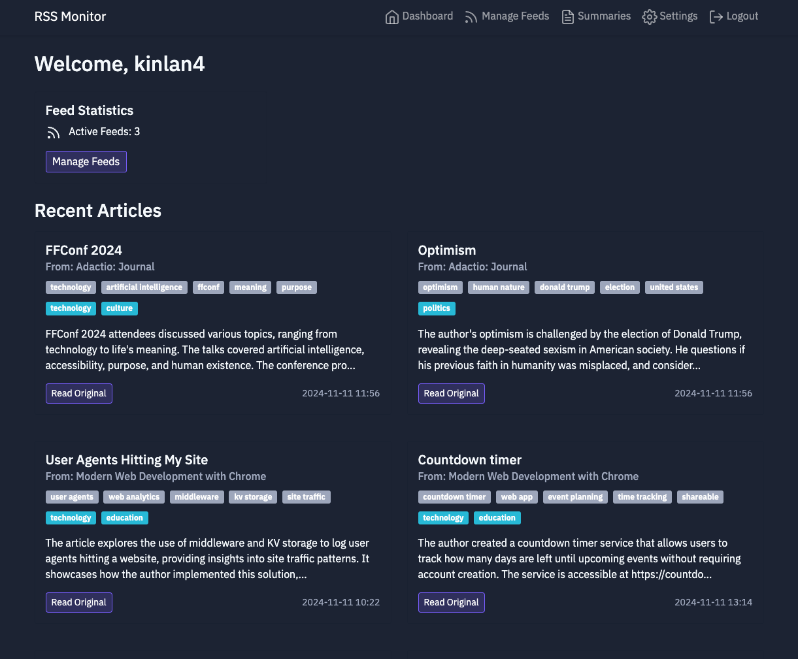Select the shareable tag
798x659 pixels.
click(700, 497)
